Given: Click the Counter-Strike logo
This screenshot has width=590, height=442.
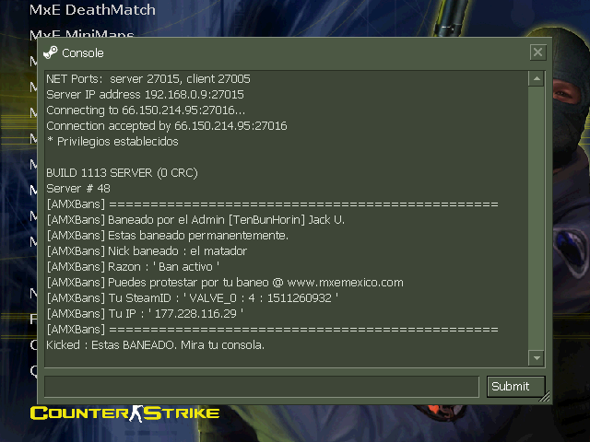Looking at the screenshot, I should 124,413.
